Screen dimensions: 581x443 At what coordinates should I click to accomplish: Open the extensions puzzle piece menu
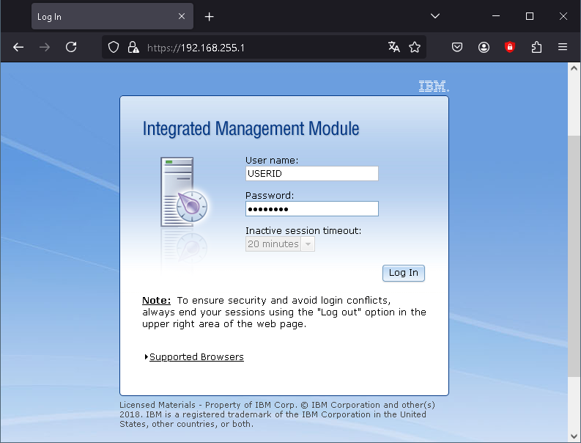(536, 47)
